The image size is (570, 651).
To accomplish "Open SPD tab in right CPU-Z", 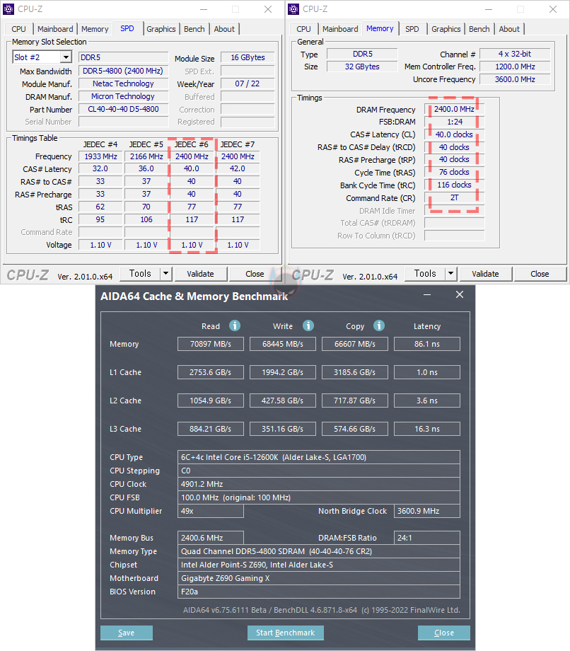I will [x=412, y=29].
